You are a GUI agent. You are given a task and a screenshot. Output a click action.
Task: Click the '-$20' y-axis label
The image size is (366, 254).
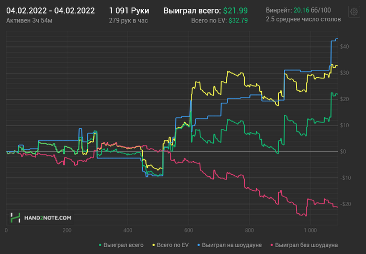pyautogui.click(x=345, y=204)
